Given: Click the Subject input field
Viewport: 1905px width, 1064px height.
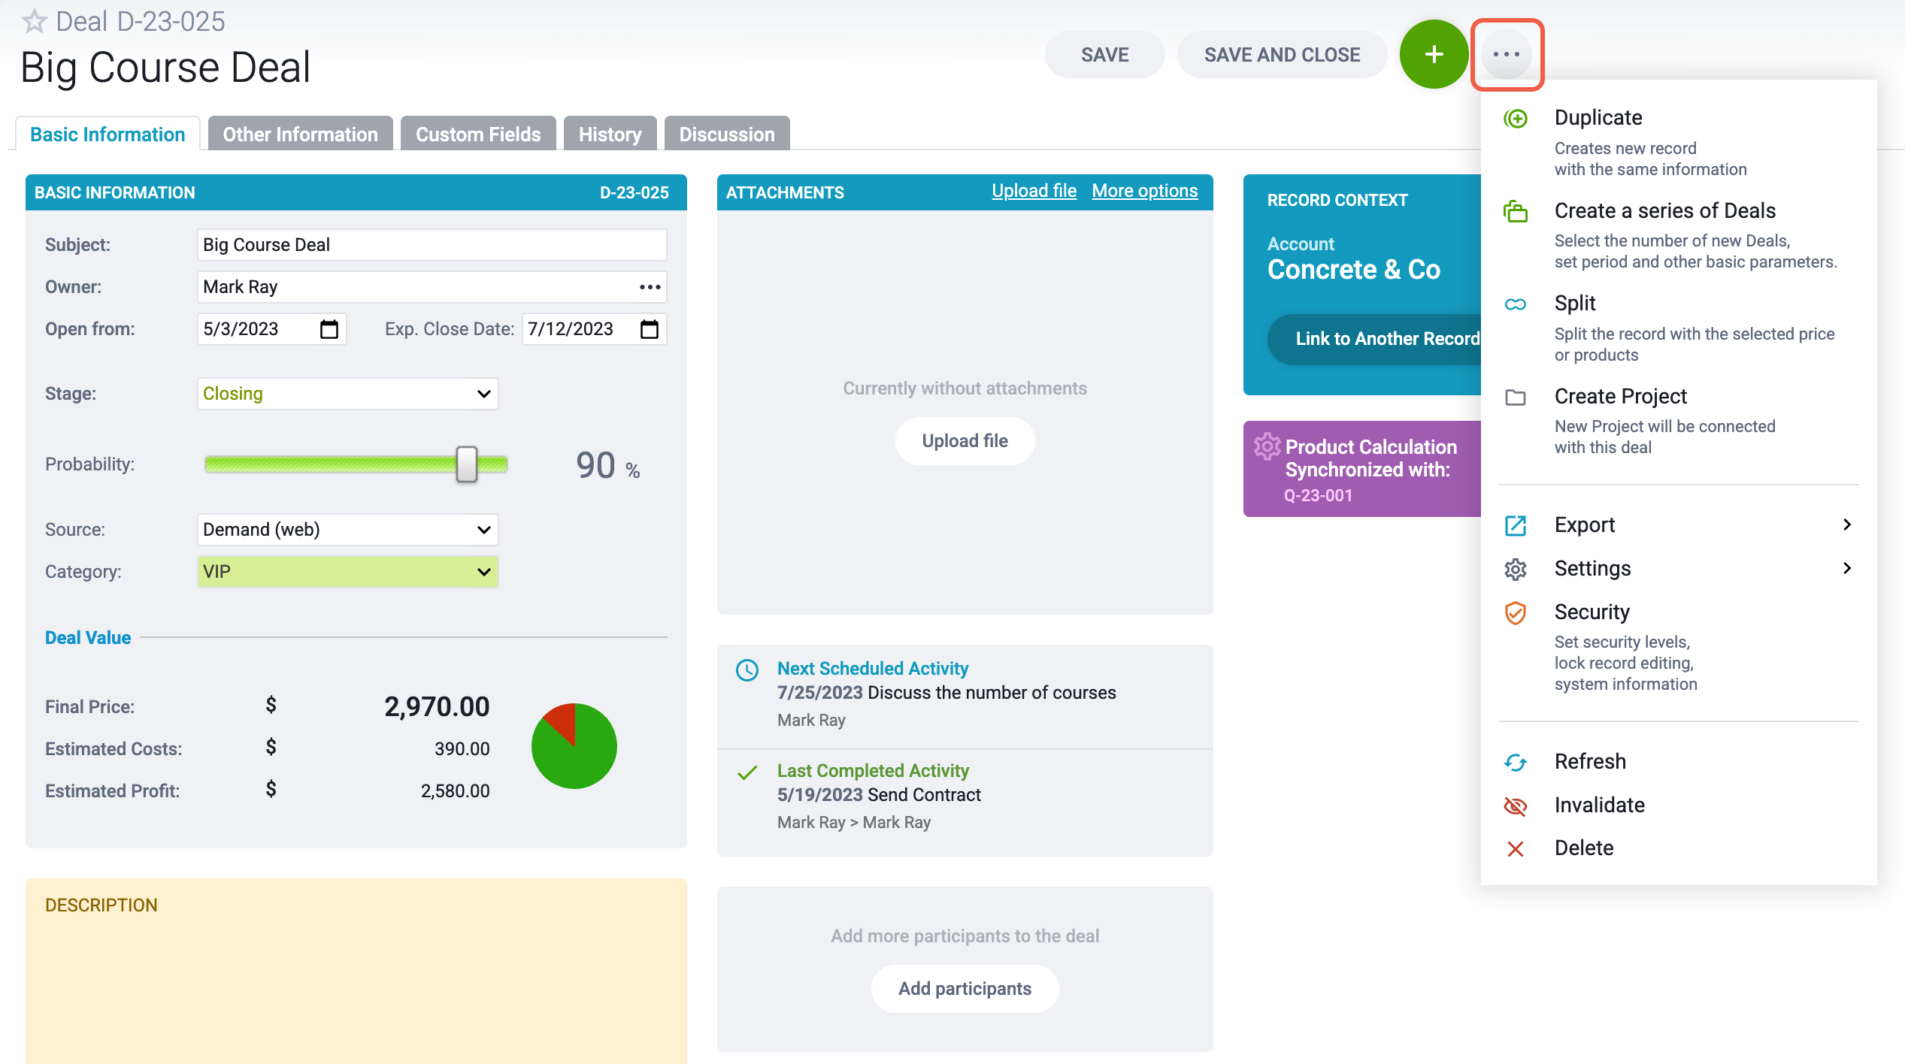Looking at the screenshot, I should coord(432,245).
